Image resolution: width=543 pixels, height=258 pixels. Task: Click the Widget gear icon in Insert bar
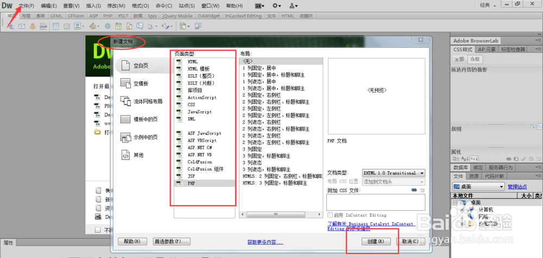(x=108, y=26)
